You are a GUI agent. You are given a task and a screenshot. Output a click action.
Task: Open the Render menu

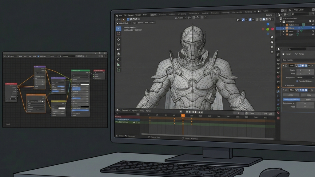click(x=131, y=15)
